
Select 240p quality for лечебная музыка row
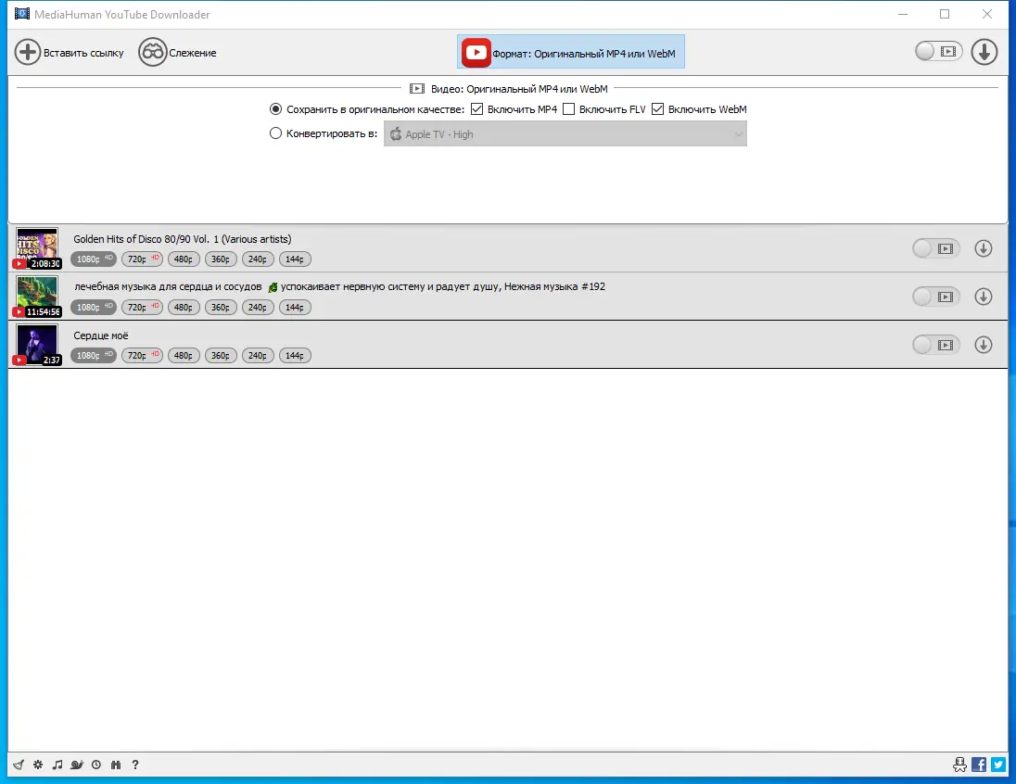(x=257, y=307)
